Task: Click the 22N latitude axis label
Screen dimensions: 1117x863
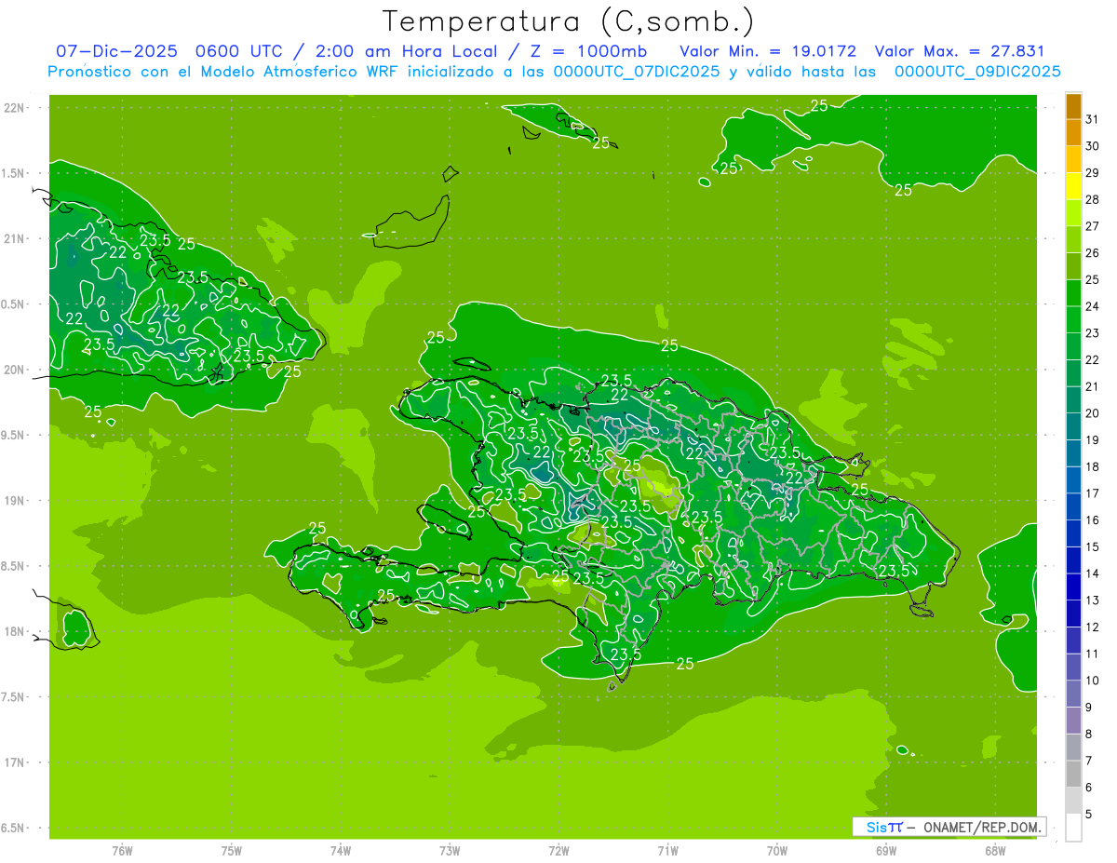Action: (16, 108)
